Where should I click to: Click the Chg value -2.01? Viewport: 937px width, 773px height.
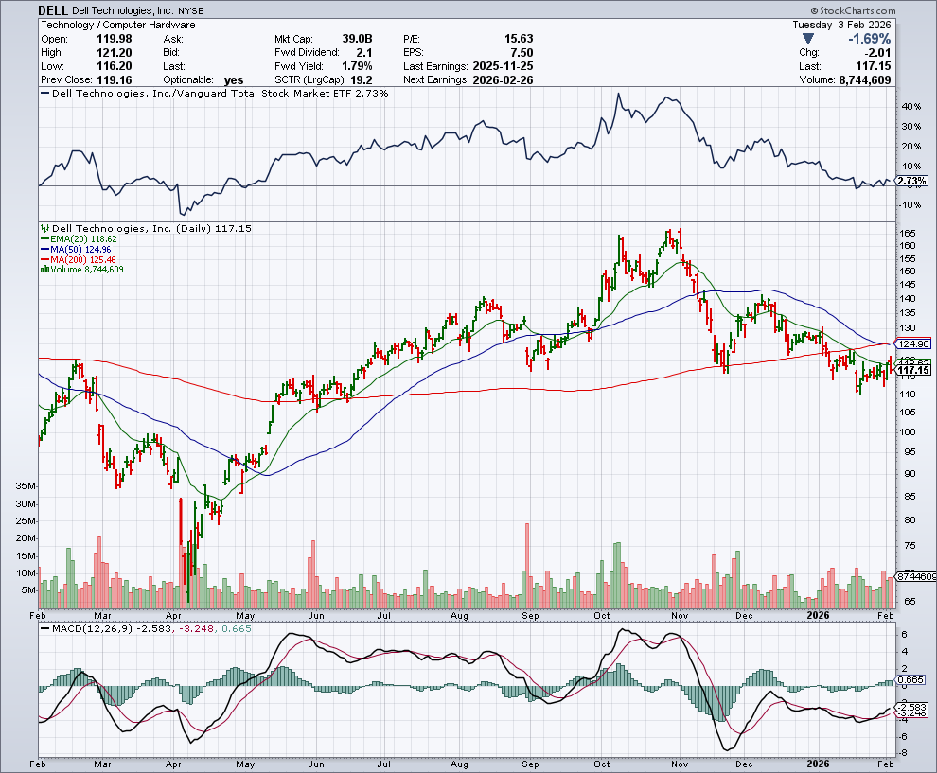[x=878, y=53]
